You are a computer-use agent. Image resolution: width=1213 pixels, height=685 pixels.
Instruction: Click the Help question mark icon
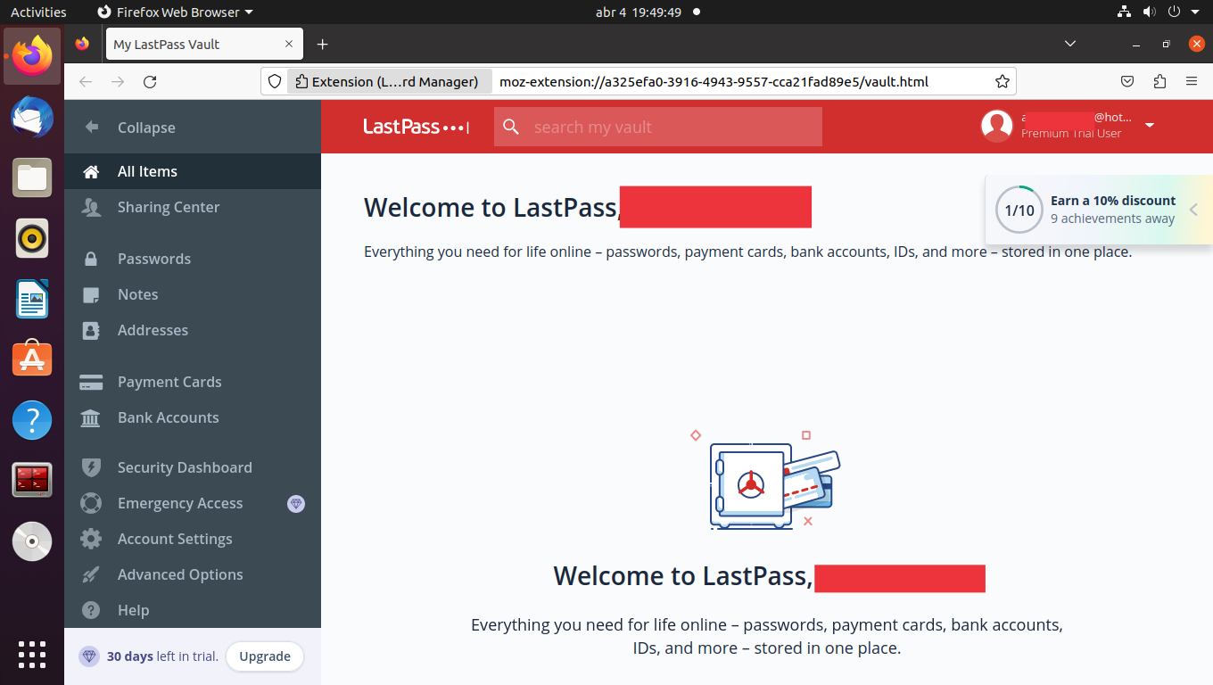(91, 610)
